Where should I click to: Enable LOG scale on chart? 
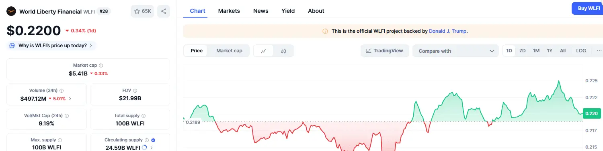[581, 51]
